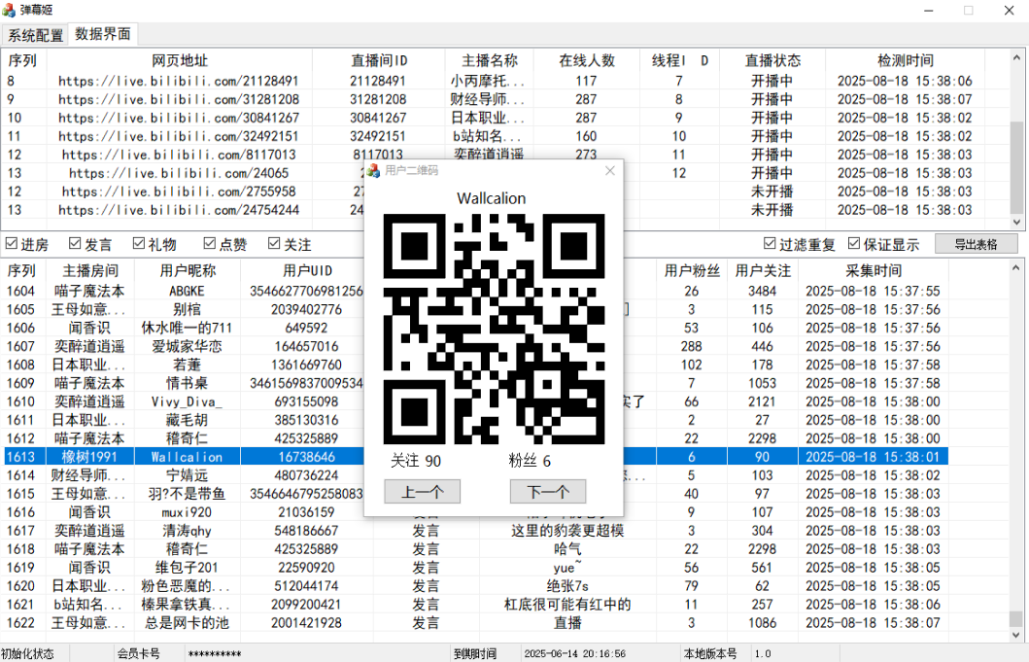The width and height of the screenshot is (1029, 662).
Task: Click the 用户粉丝 column header
Action: point(692,270)
